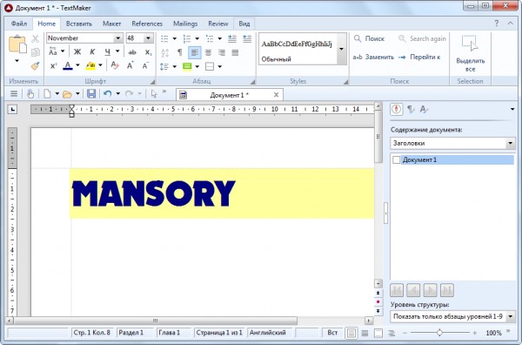Click the text highlight color icon

click(90, 65)
